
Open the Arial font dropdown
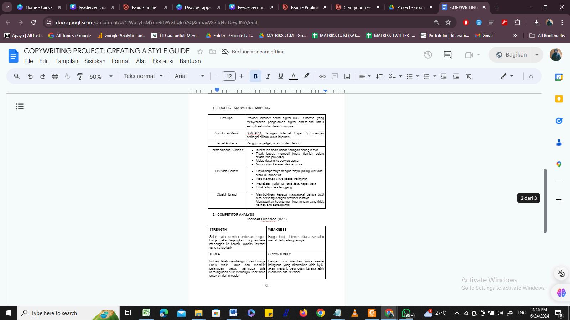190,76
